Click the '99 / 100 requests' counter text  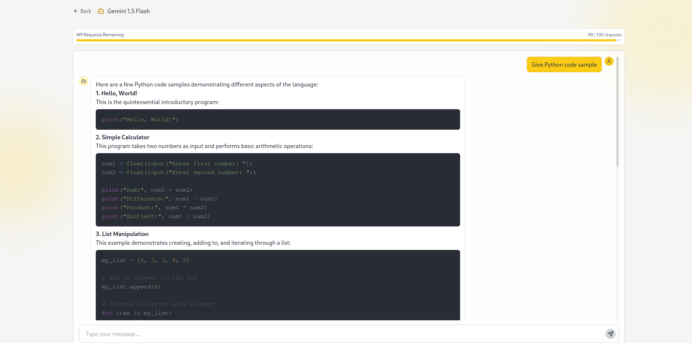pos(604,35)
